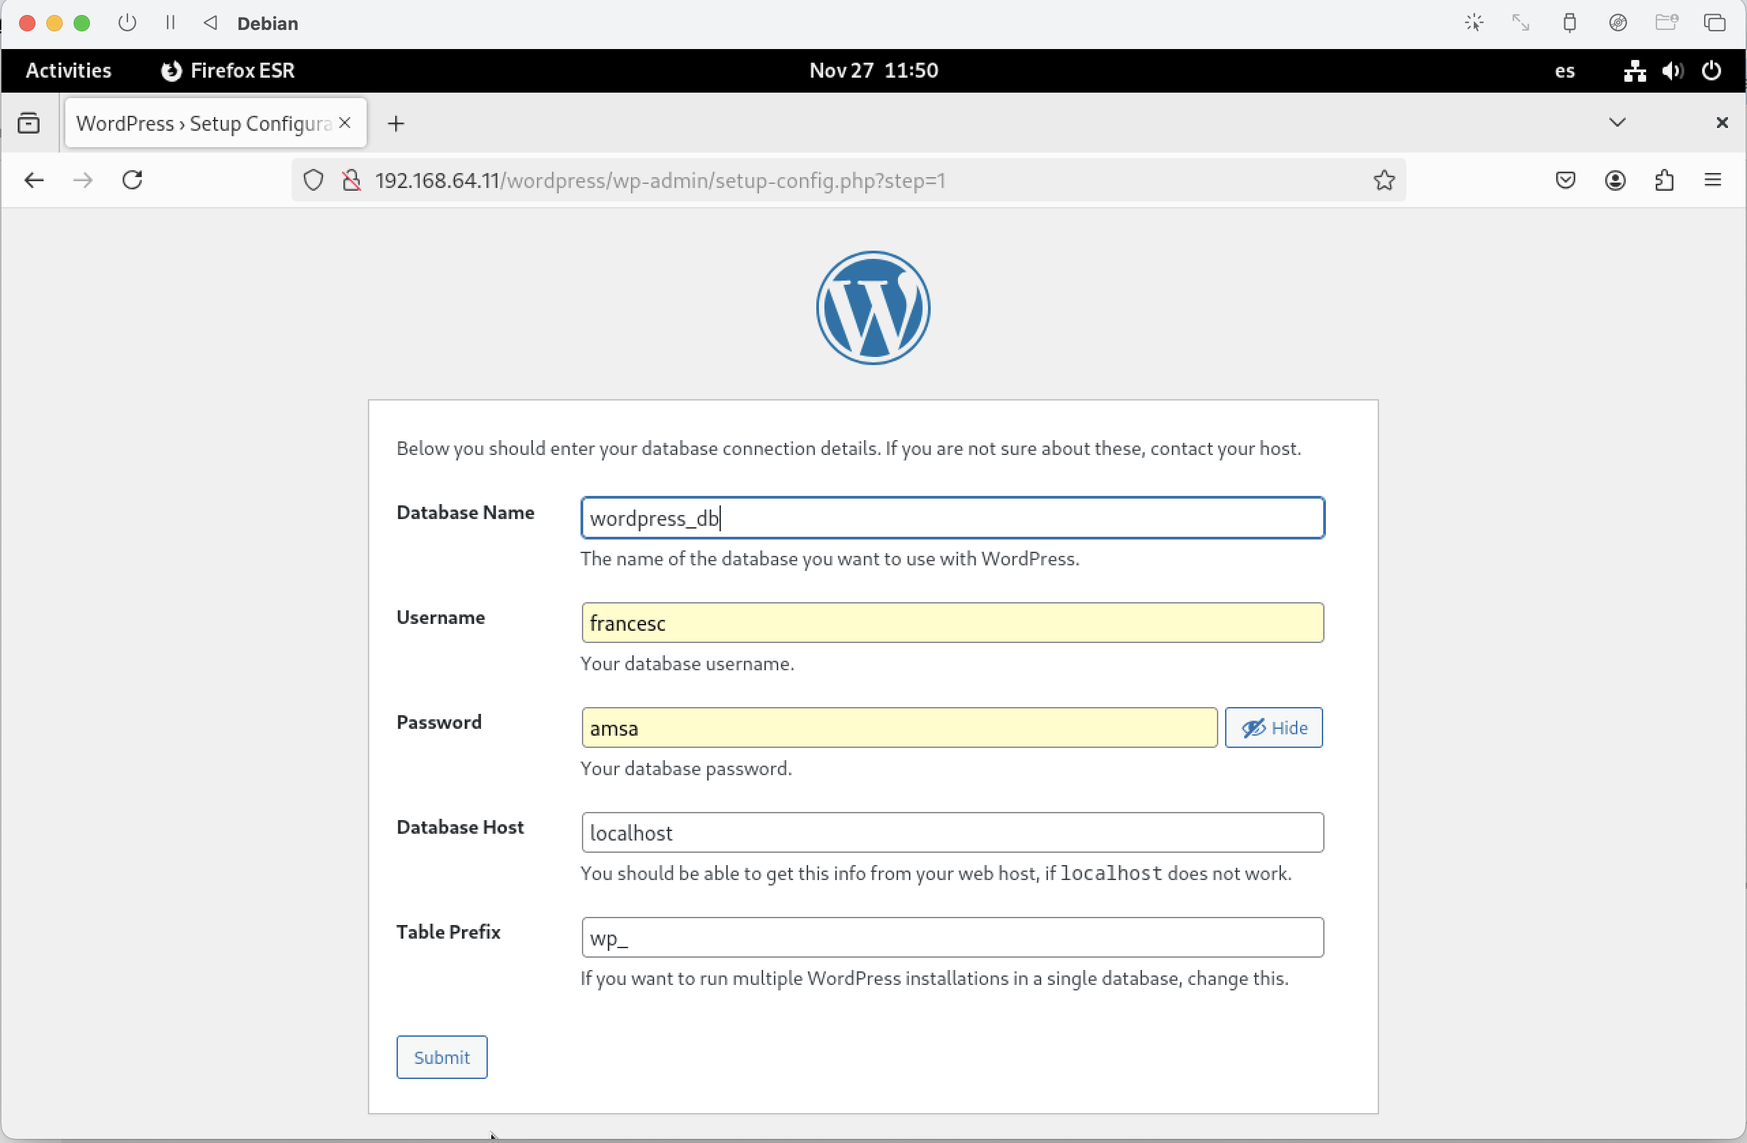This screenshot has width=1747, height=1143.
Task: Open the system power menu icon
Action: tap(1711, 71)
